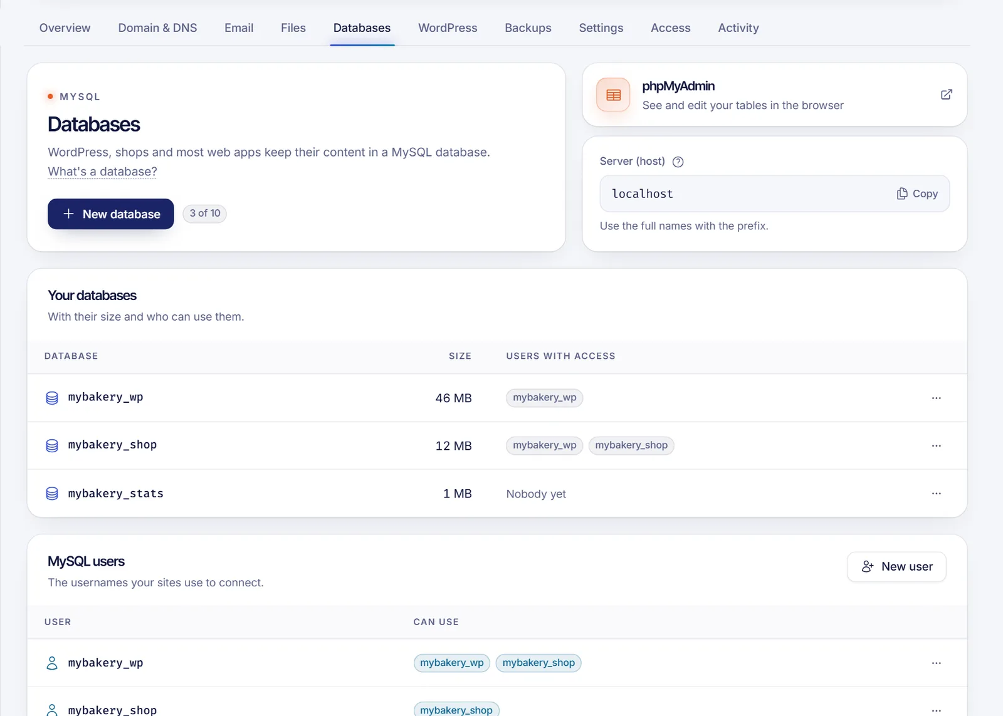Viewport: 1003px width, 716px height.
Task: Open phpMyAdmin external link icon
Action: [946, 95]
